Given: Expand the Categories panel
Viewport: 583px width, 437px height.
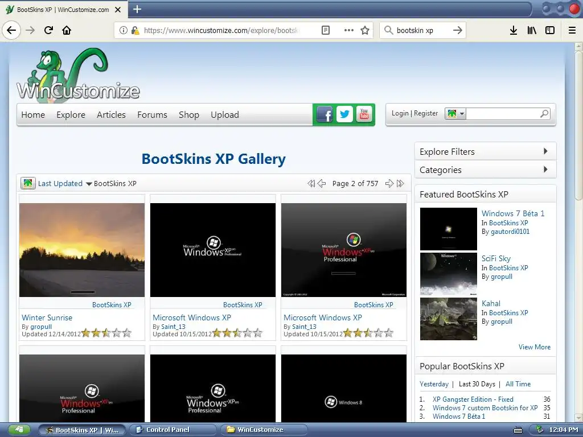Looking at the screenshot, I should point(485,170).
